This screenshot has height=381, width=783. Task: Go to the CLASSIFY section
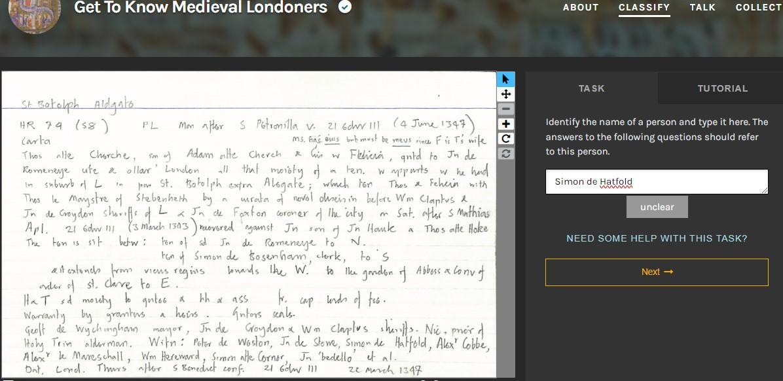(644, 7)
